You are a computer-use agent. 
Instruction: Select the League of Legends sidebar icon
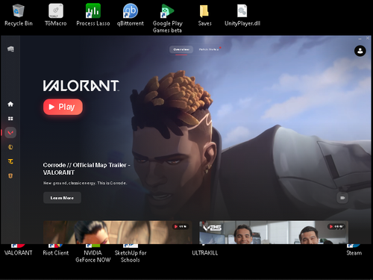(x=10, y=147)
